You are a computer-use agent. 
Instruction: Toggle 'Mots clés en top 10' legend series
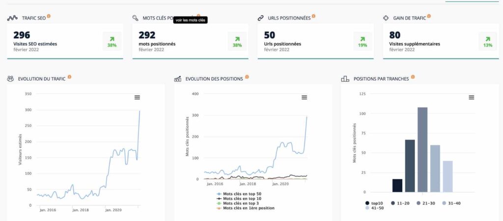pos(242,199)
